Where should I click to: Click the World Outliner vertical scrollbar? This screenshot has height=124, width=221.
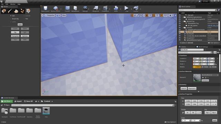219,30
